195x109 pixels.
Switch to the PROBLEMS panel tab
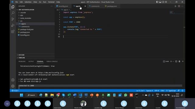coord(22,61)
